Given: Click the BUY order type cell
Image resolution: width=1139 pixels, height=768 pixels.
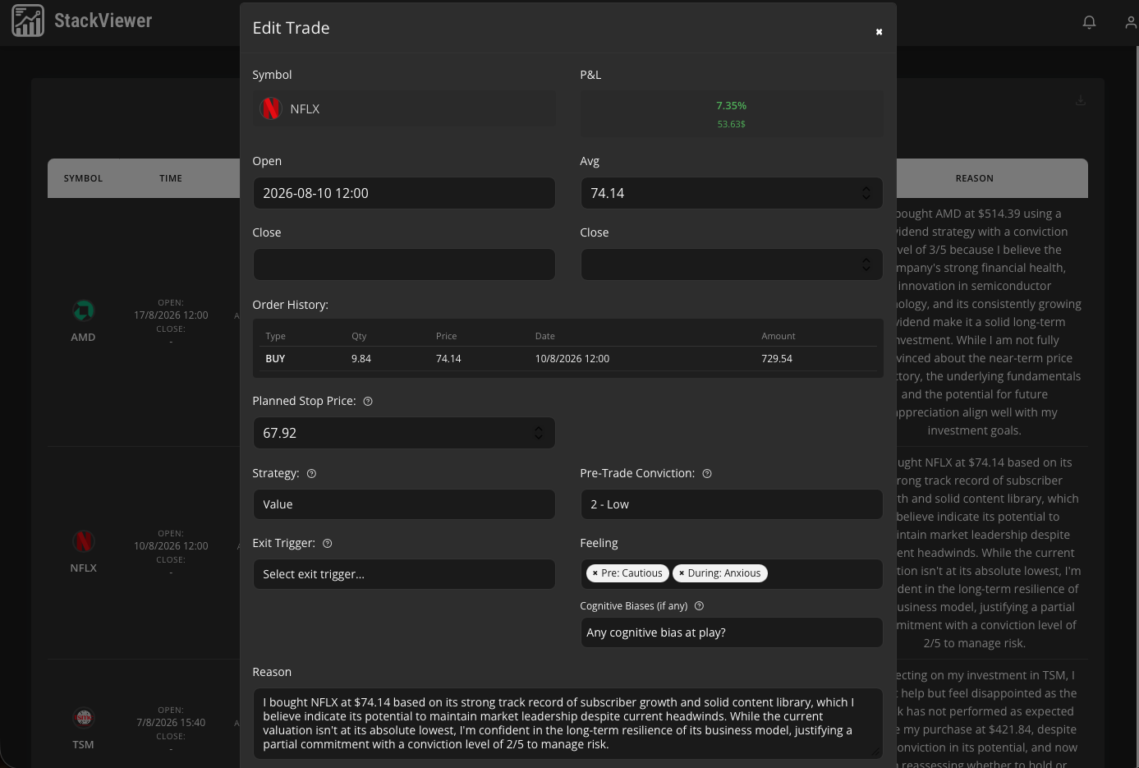Looking at the screenshot, I should click(x=275, y=359).
